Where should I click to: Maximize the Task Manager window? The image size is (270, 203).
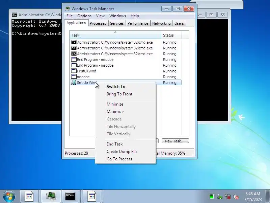pos(178,9)
